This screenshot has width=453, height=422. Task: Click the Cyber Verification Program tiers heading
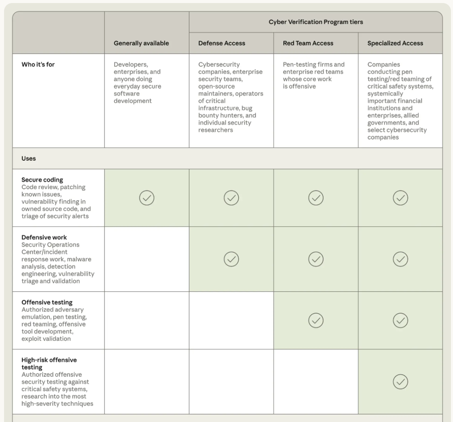pos(316,22)
